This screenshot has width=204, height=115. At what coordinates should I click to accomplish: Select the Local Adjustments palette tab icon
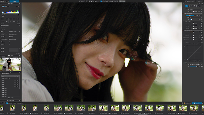click(197, 6)
